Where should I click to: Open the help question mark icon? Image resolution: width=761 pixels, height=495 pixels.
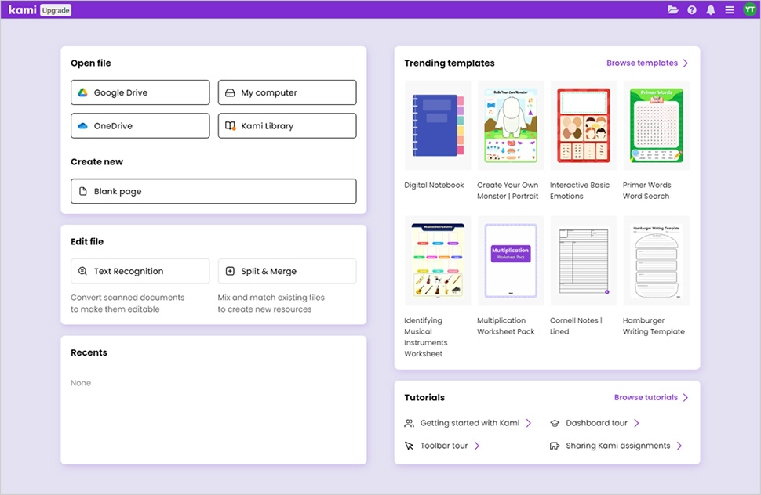click(692, 9)
